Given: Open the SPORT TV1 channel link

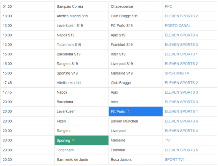Looking at the screenshot, I should click(175, 160).
